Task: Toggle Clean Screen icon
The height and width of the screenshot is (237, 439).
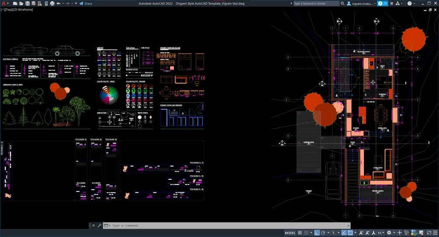Action: tap(429, 233)
